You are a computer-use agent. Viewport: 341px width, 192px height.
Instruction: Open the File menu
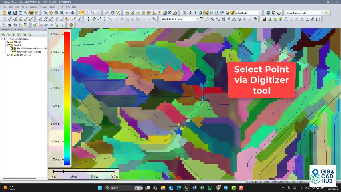click(x=5, y=7)
